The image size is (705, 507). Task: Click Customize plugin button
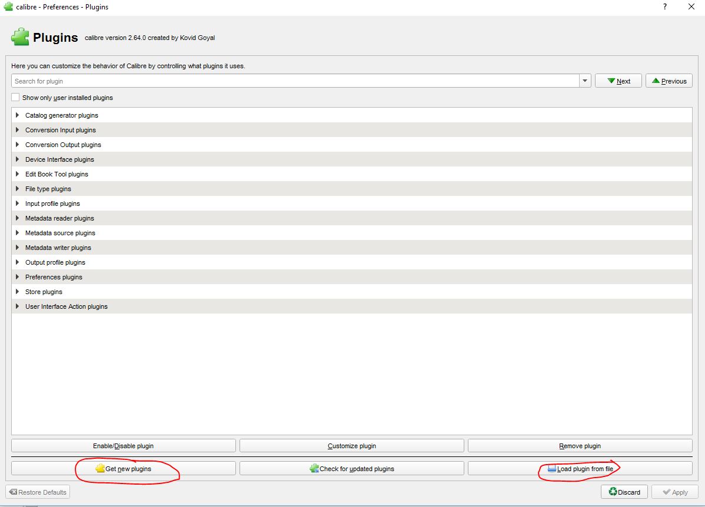coord(351,446)
